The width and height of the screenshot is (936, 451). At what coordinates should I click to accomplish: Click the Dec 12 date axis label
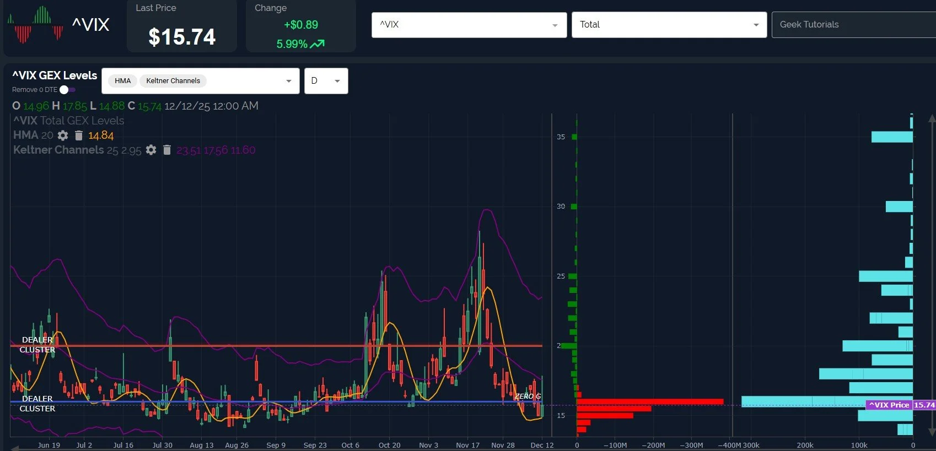542,445
